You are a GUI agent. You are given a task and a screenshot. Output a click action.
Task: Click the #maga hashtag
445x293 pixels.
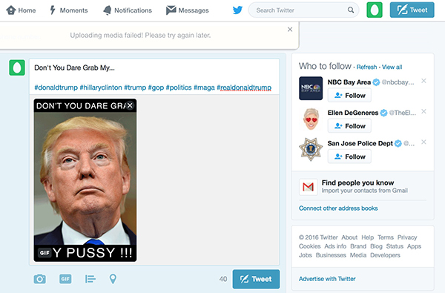pyautogui.click(x=204, y=88)
